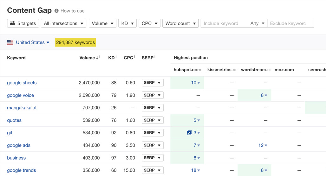The image size is (326, 176).
Task: Click the 15.00 CPC value
Action: click(x=129, y=170)
